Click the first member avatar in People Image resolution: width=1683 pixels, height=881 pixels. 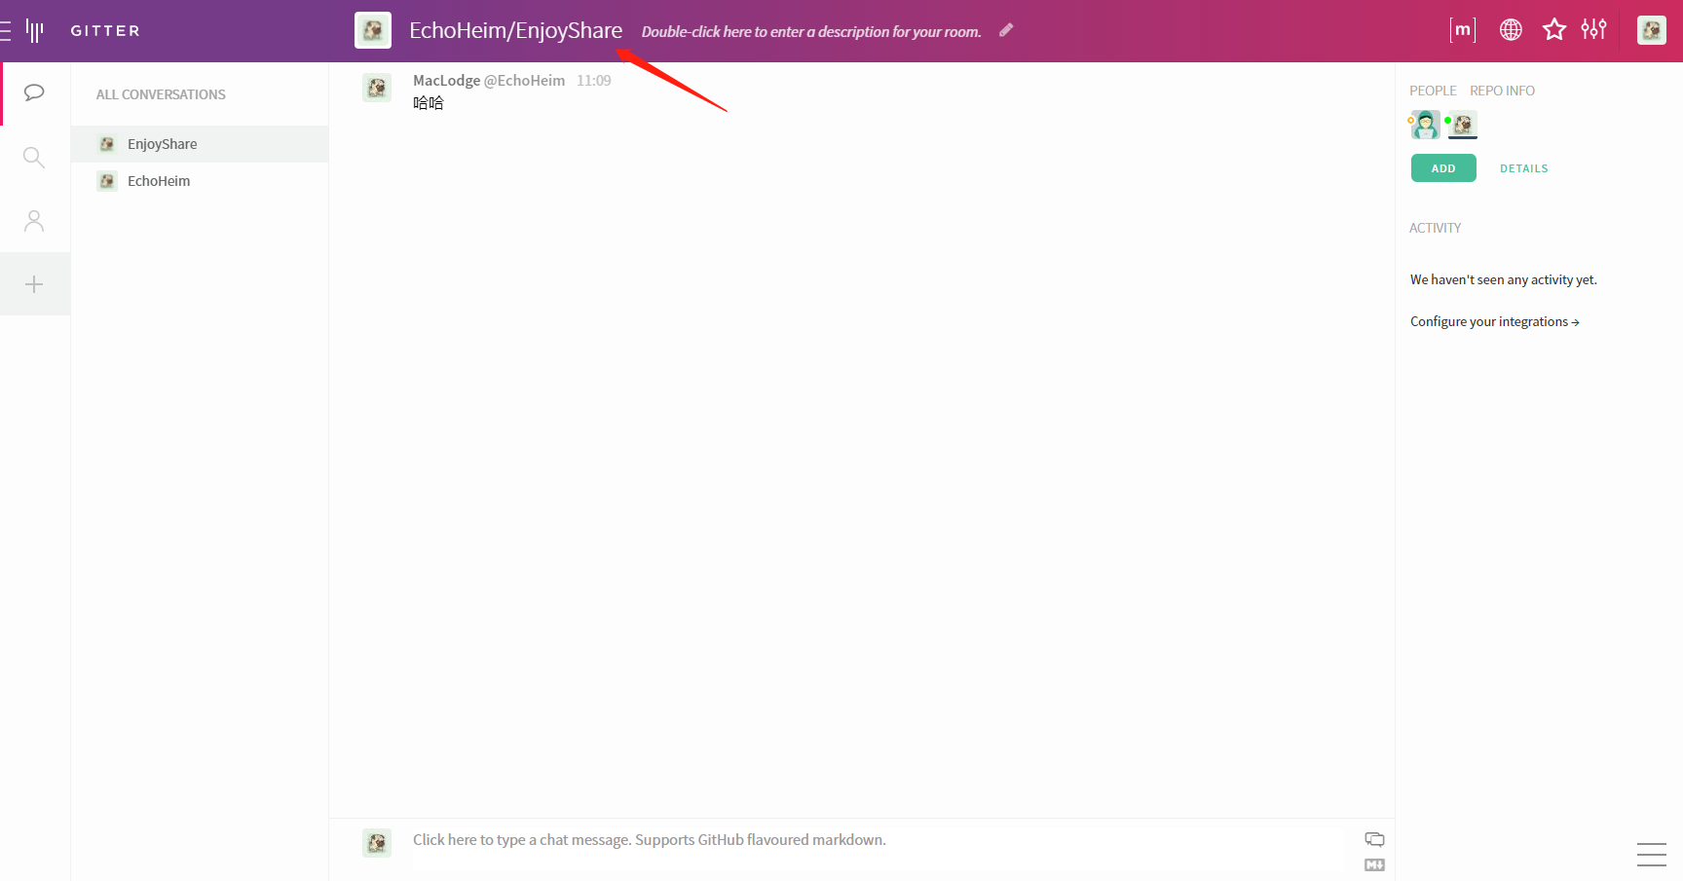point(1425,125)
